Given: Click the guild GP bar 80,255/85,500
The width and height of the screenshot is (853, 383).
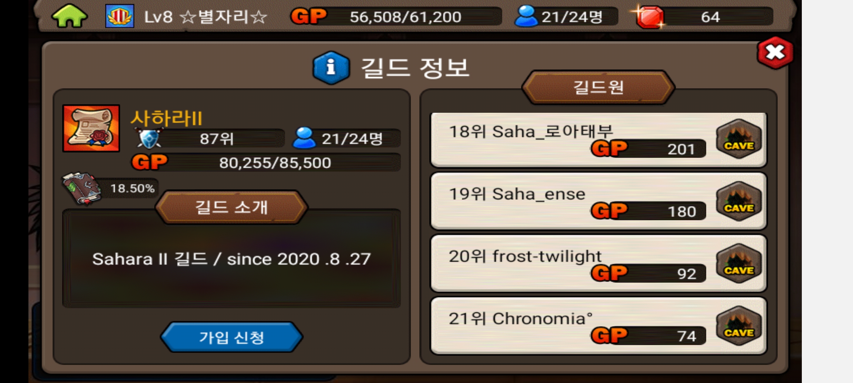Looking at the screenshot, I should tap(267, 162).
